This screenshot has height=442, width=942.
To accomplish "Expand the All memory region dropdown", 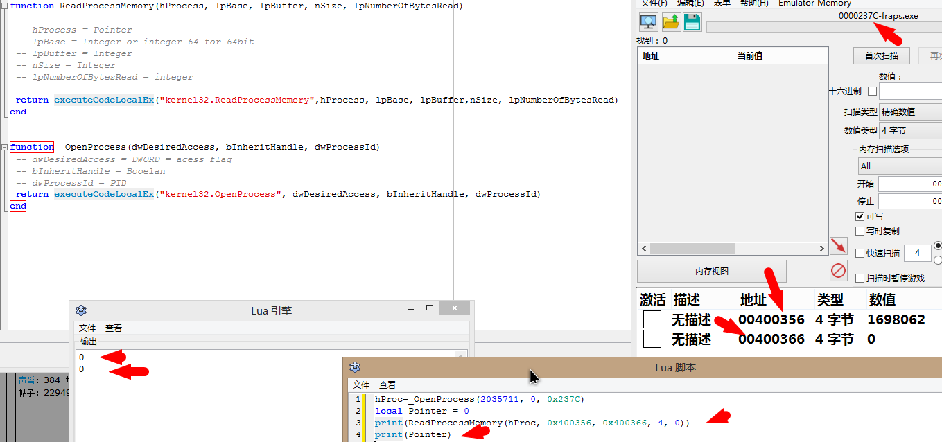I will (899, 166).
